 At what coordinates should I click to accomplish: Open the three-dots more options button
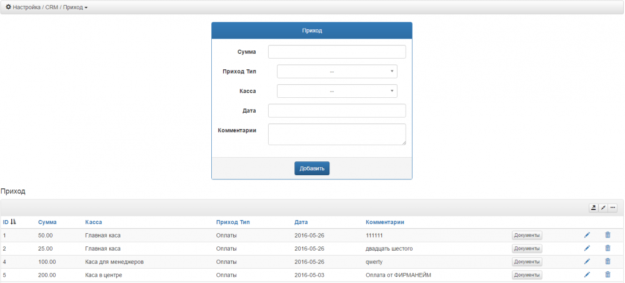[x=612, y=208]
